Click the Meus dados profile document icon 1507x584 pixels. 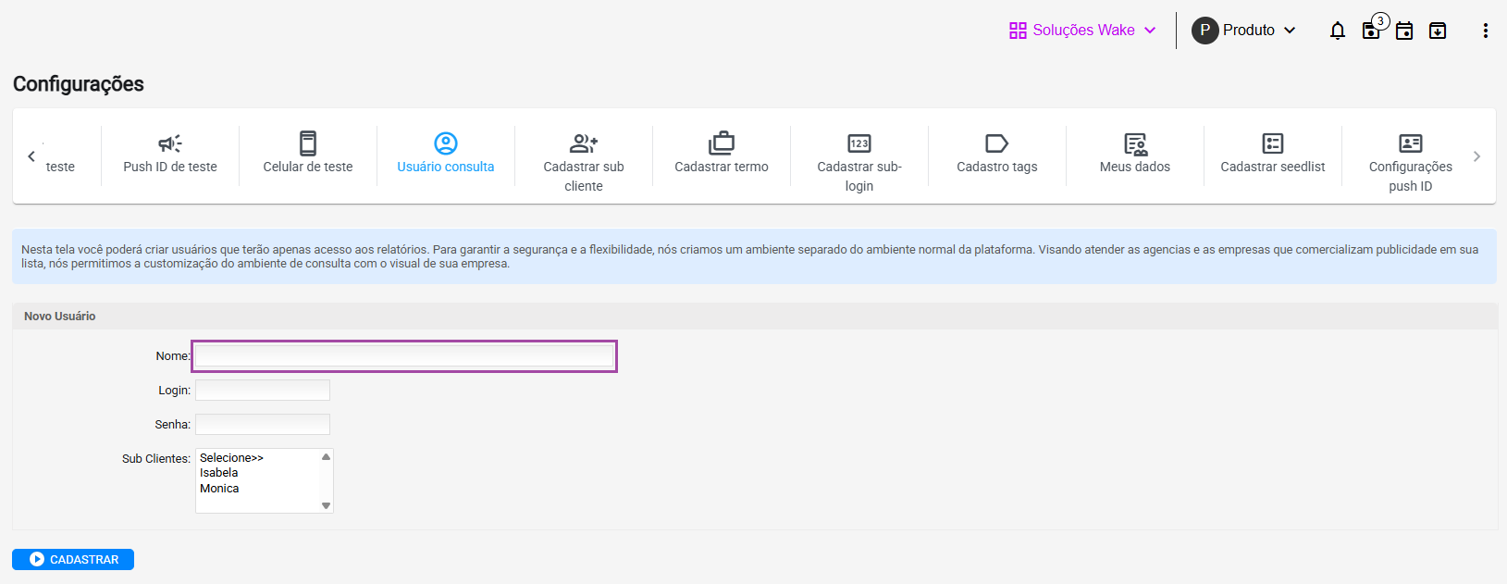click(1135, 143)
